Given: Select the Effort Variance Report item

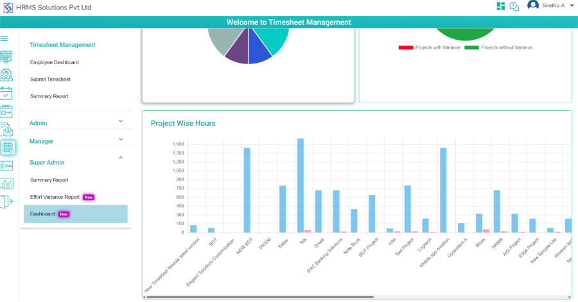Looking at the screenshot, I should point(55,197).
